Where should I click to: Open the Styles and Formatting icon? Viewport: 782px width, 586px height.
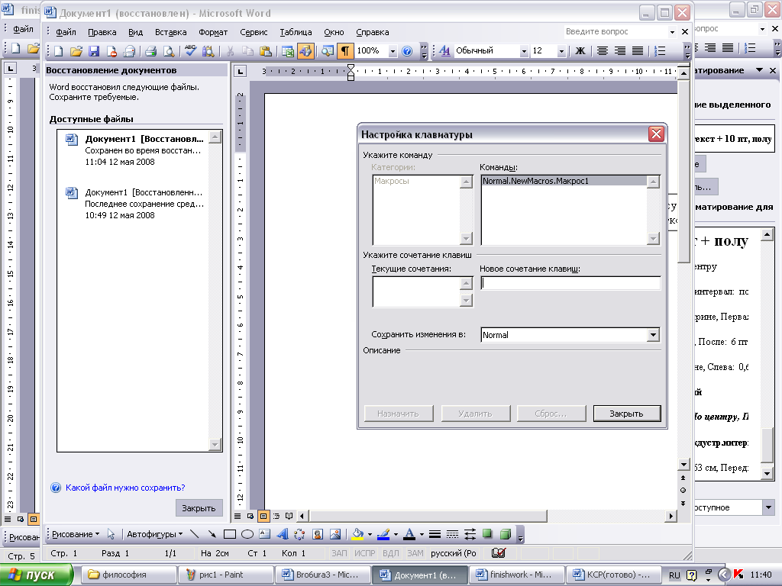[x=445, y=51]
